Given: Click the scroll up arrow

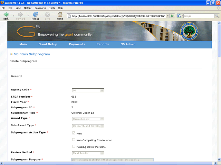Looking at the screenshot, I should (x=219, y=23).
